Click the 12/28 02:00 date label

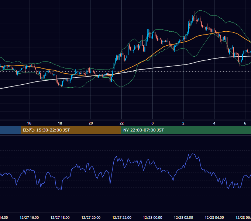coord(183,217)
